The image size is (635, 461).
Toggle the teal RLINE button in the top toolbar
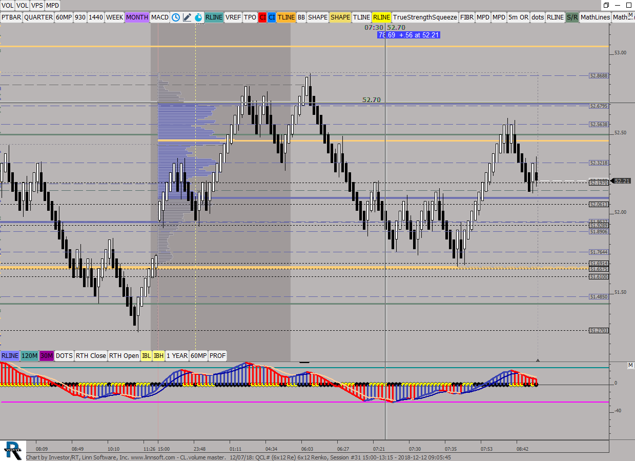214,17
